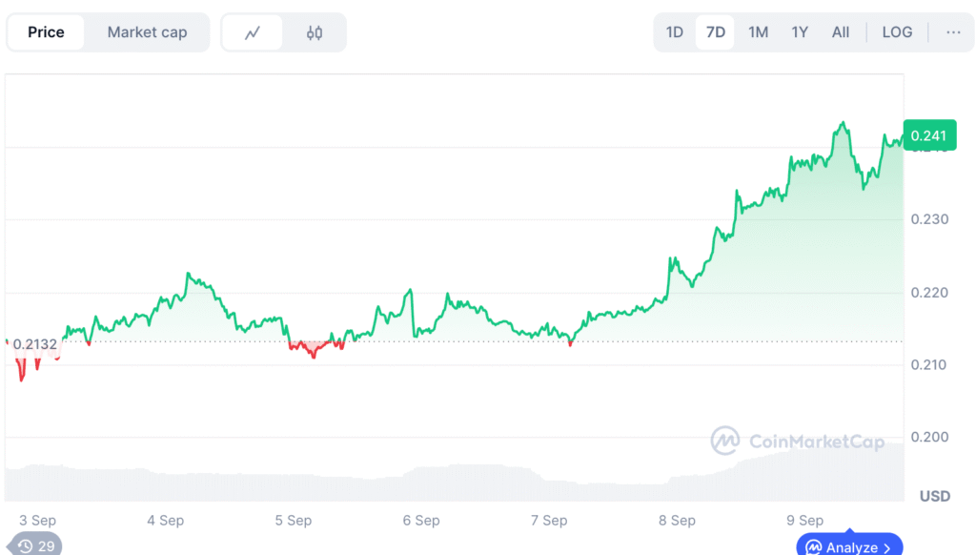
Task: Click the USD currency label
Action: [934, 497]
